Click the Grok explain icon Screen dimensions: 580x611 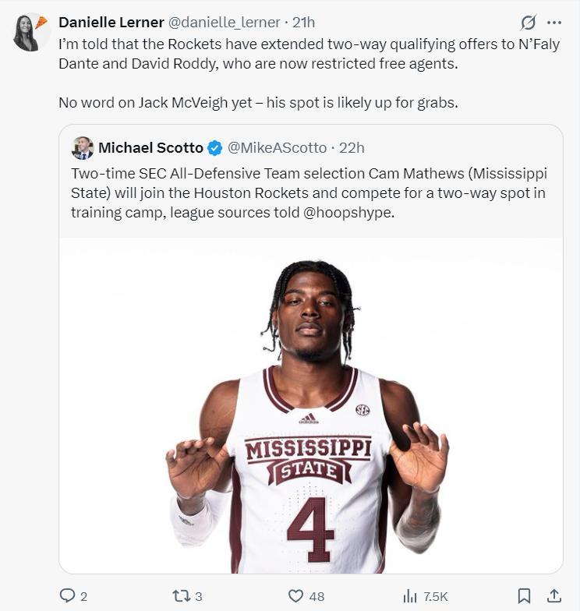528,23
